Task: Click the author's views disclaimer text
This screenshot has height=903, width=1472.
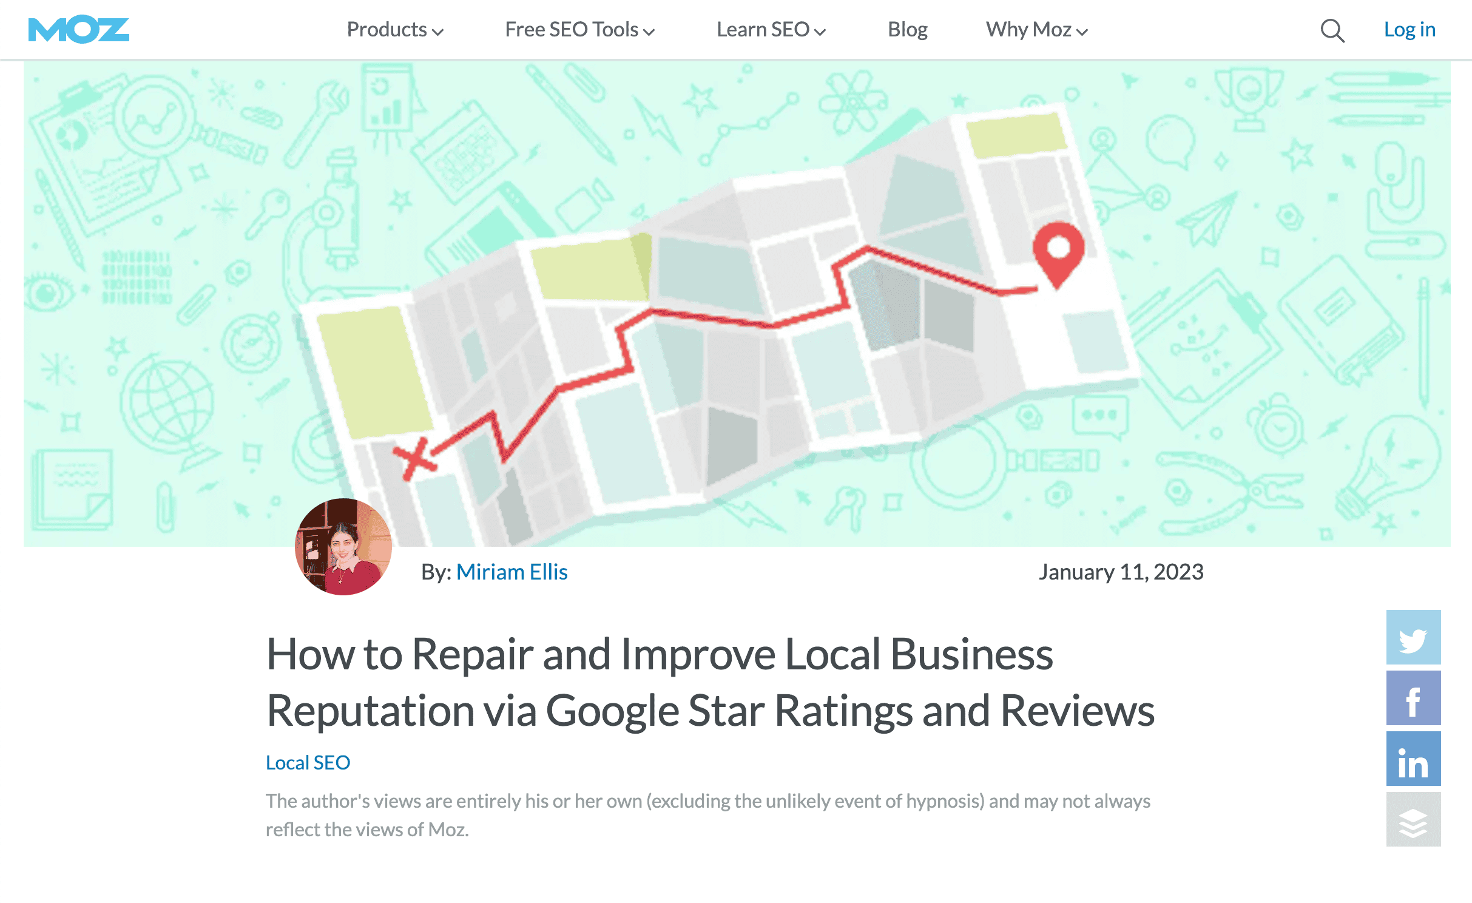Action: click(708, 815)
